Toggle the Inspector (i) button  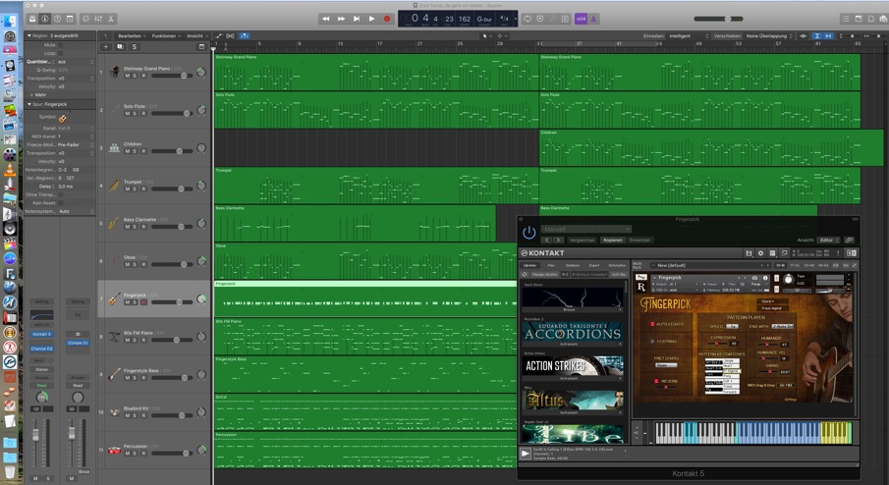tap(45, 19)
